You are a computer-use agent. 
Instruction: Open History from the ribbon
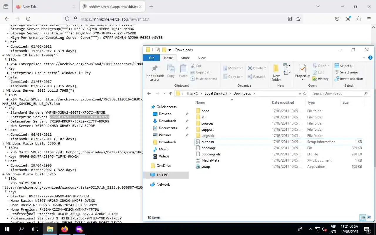tap(320, 79)
